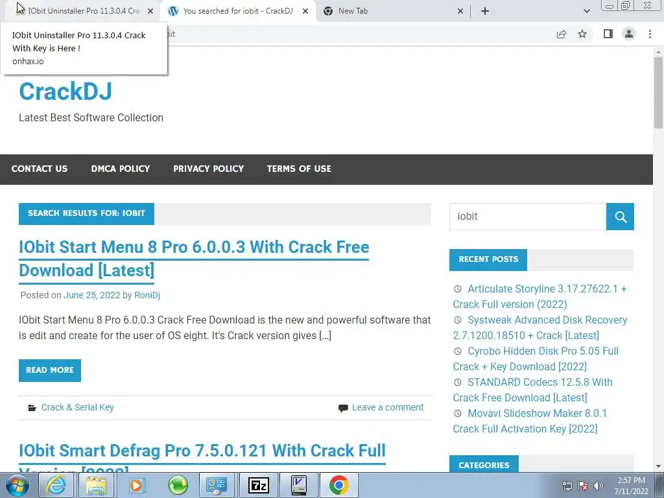The image size is (664, 498).
Task: Open the Privacy Policy menu item
Action: click(x=208, y=169)
